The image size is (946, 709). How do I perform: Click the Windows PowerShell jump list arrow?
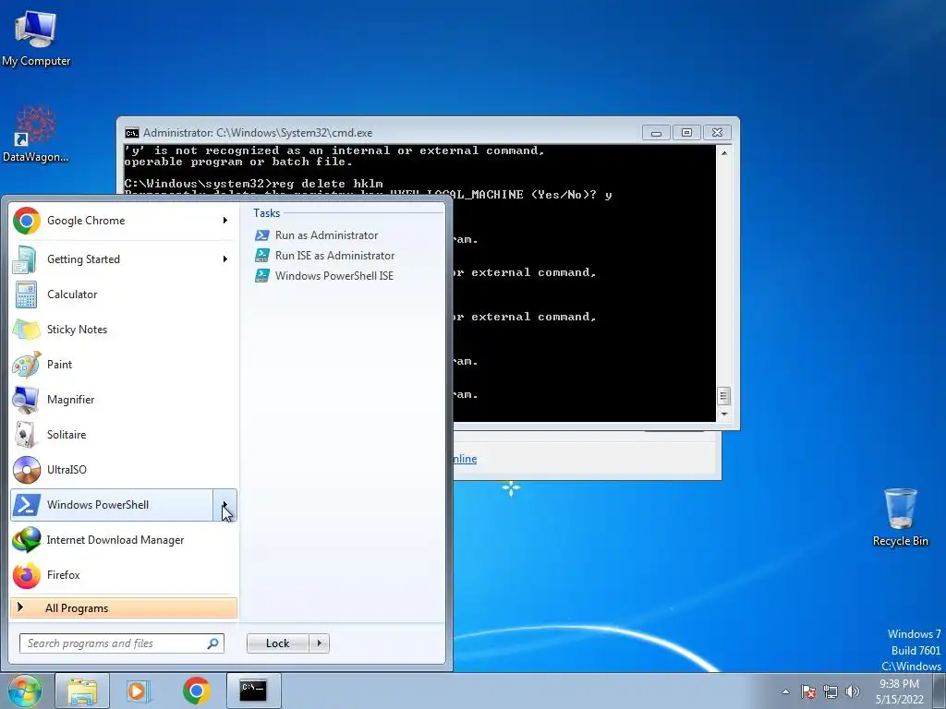(x=225, y=505)
